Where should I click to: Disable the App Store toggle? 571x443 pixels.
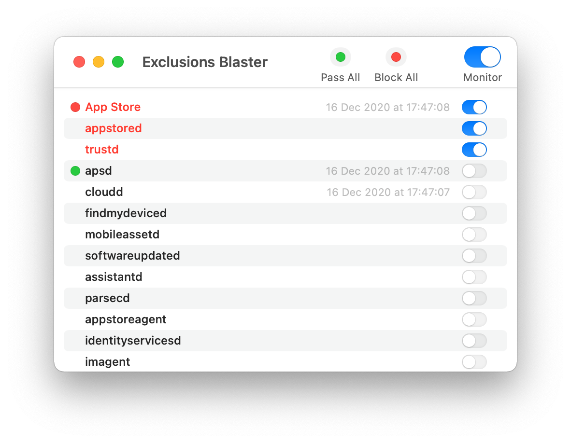(474, 107)
